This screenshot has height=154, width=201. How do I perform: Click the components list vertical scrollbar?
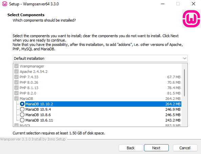[184, 83]
